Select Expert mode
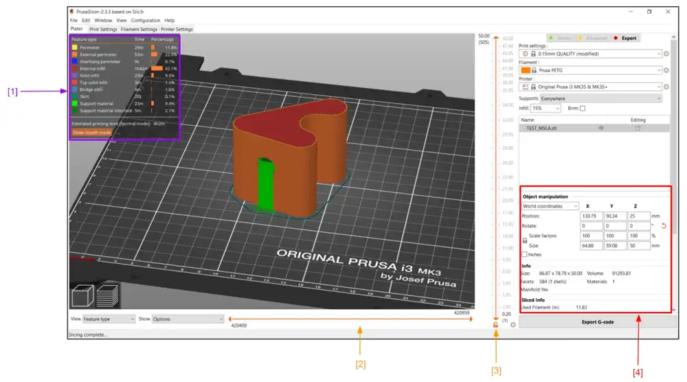 626,38
